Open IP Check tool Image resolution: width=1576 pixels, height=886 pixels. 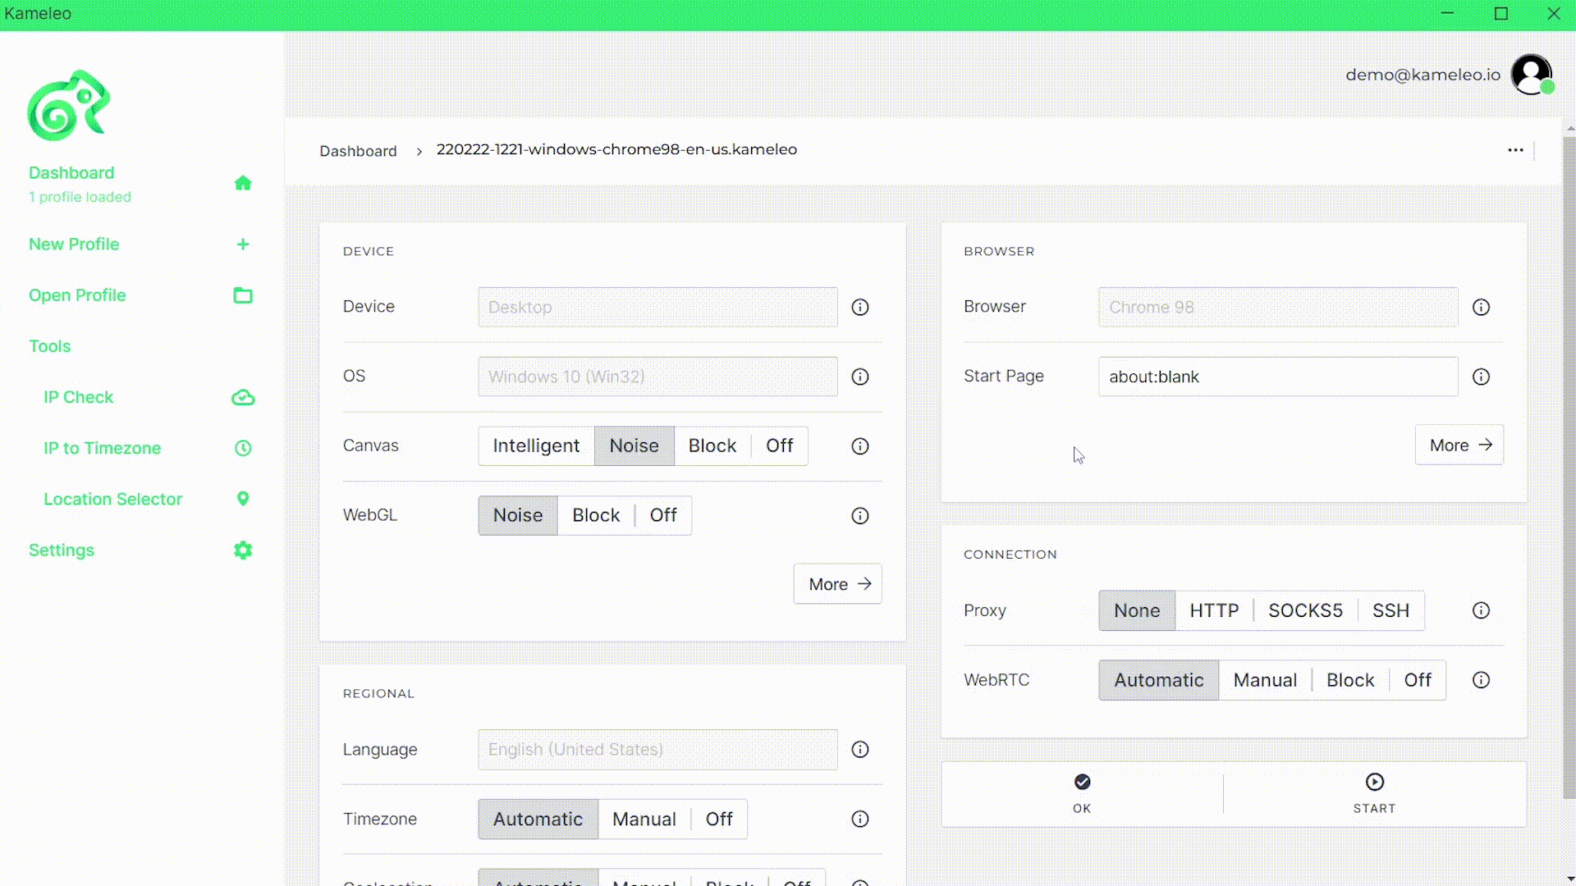pyautogui.click(x=78, y=397)
